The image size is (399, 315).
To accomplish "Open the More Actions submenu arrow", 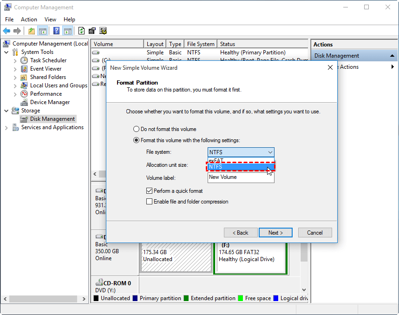I will 392,67.
